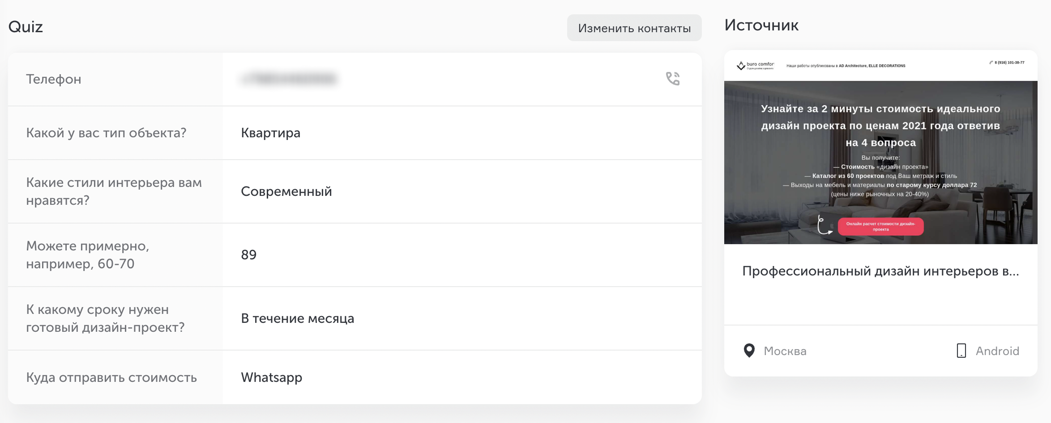Click the phone call icon
Image resolution: width=1051 pixels, height=423 pixels.
click(672, 79)
